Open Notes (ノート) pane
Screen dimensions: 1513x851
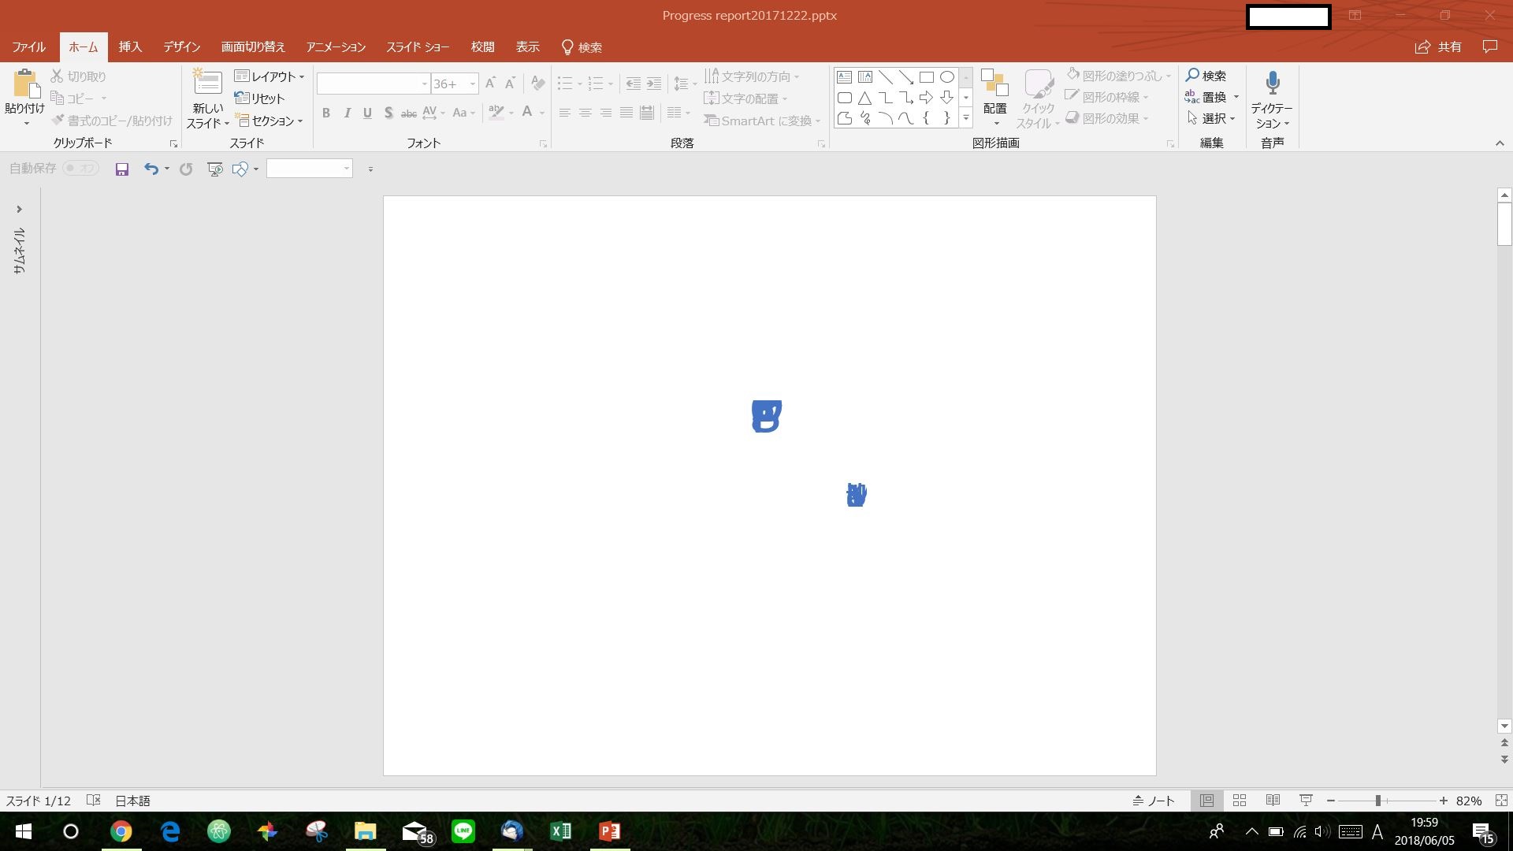(1154, 801)
